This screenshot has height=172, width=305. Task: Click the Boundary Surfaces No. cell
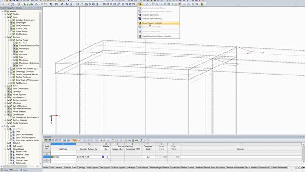tap(89, 157)
